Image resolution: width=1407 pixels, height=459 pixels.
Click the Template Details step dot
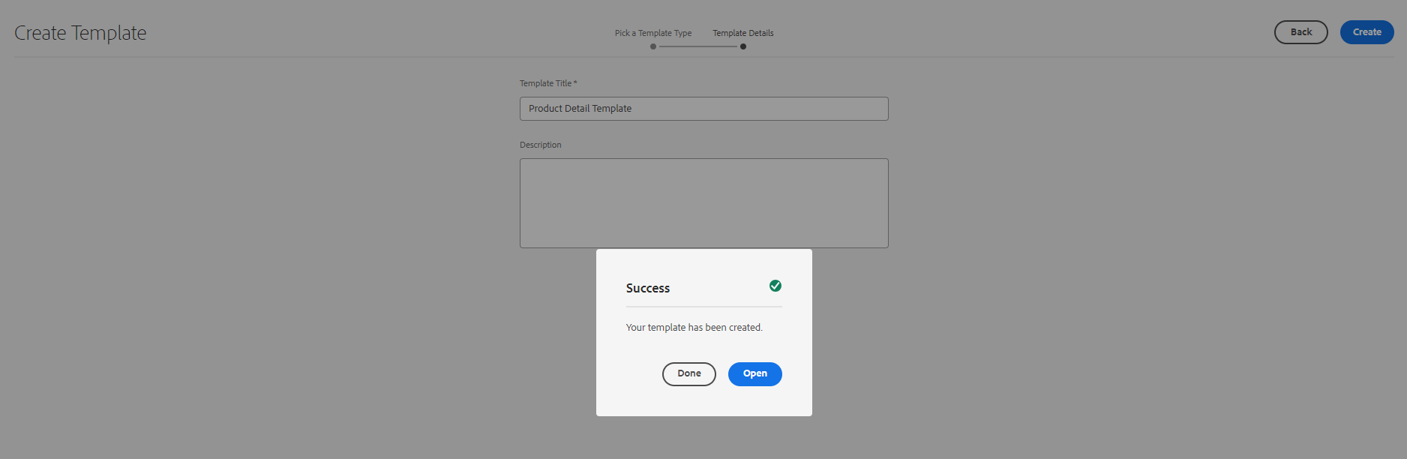pyautogui.click(x=743, y=46)
